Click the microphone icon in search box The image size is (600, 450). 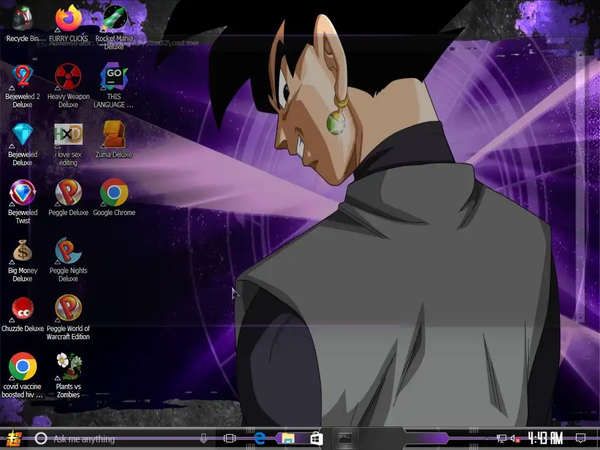pos(203,438)
